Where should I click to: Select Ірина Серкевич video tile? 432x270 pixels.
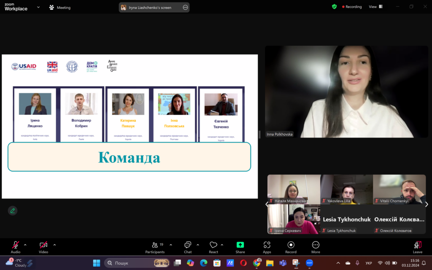tap(294, 219)
